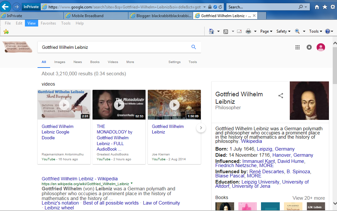Add to favorites bar star icon
Screen dimensions: 337x211
(6, 32)
